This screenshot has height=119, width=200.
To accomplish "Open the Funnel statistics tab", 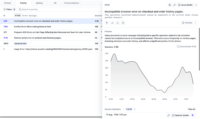I will pyautogui.click(x=71, y=3).
